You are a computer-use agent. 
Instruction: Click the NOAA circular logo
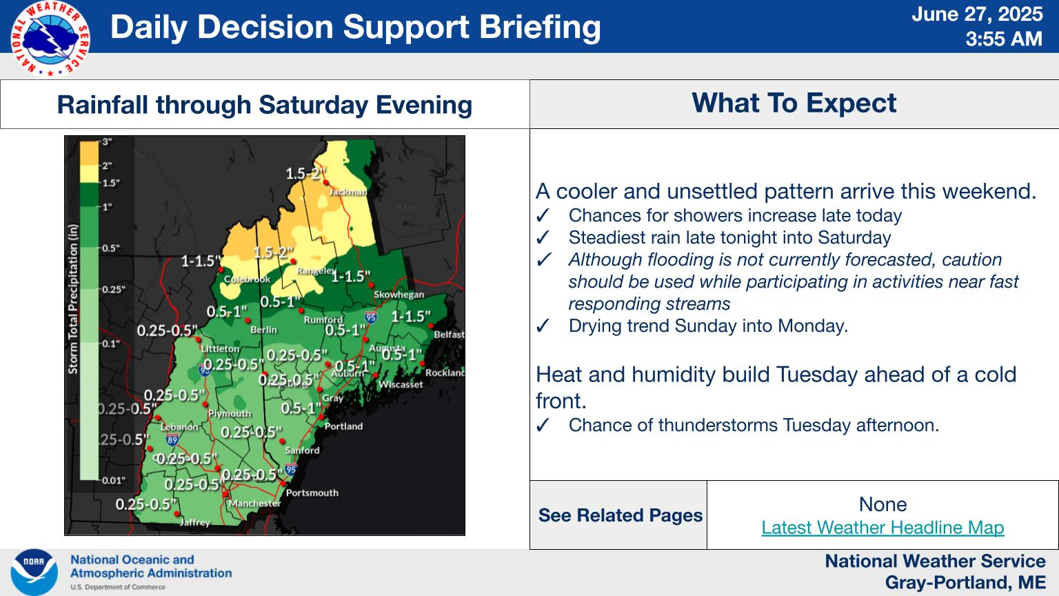point(34,572)
